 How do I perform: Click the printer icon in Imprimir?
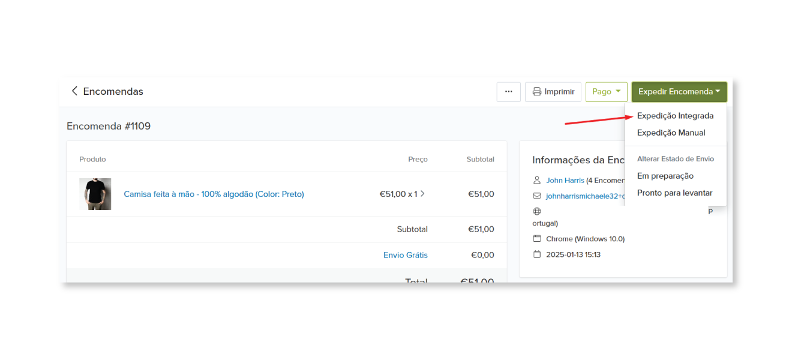tap(537, 92)
